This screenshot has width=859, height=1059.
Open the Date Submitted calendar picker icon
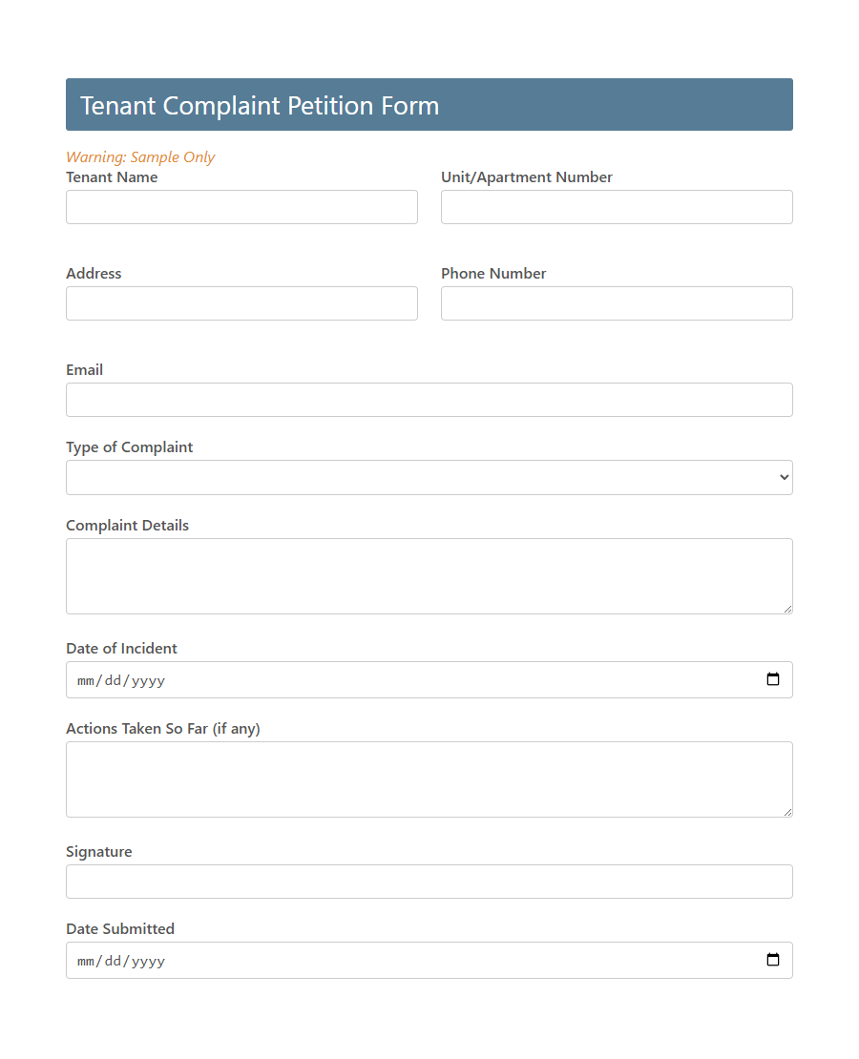tap(772, 960)
